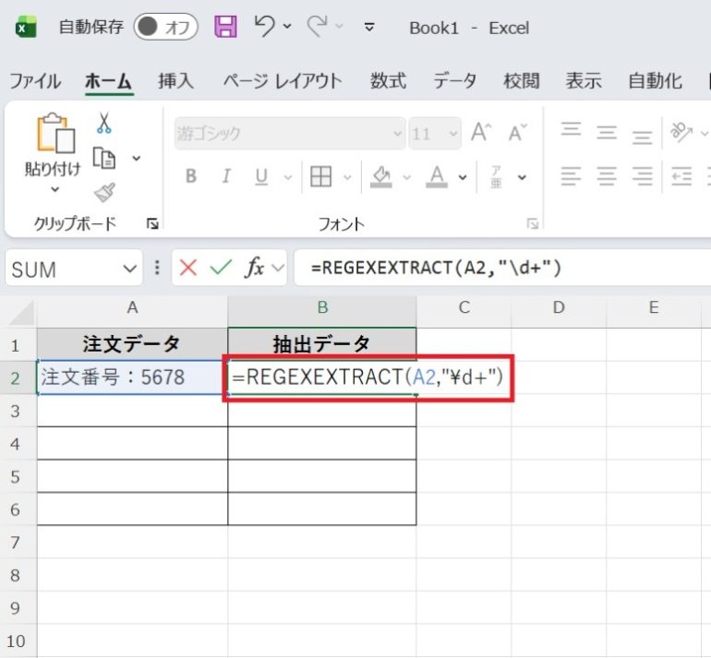Toggle Underline formatting button
The image size is (711, 658).
261,176
